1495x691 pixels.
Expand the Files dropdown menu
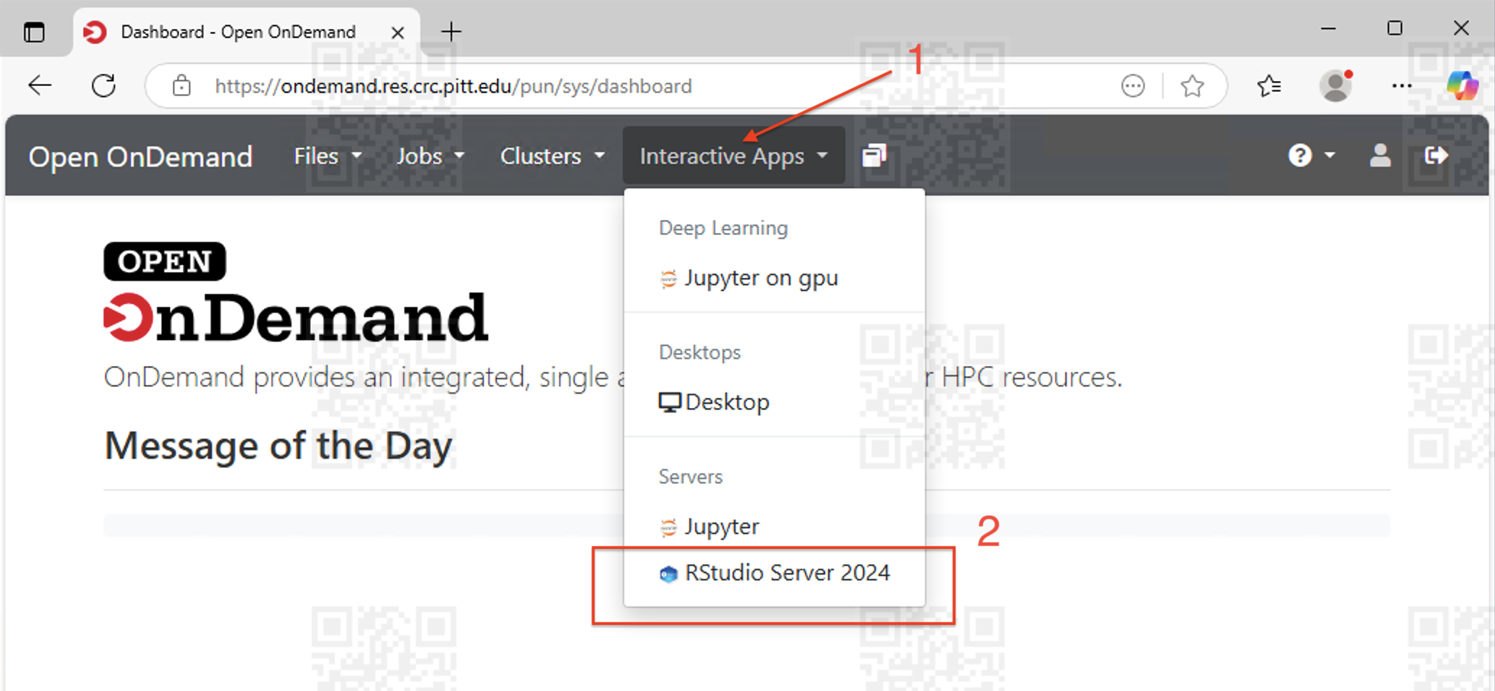pyautogui.click(x=328, y=156)
